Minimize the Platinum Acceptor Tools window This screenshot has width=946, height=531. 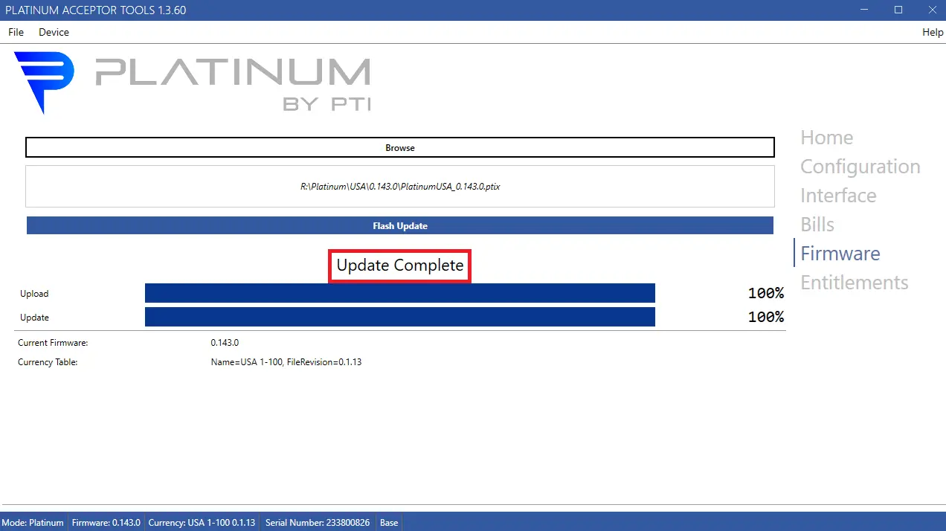(x=865, y=10)
